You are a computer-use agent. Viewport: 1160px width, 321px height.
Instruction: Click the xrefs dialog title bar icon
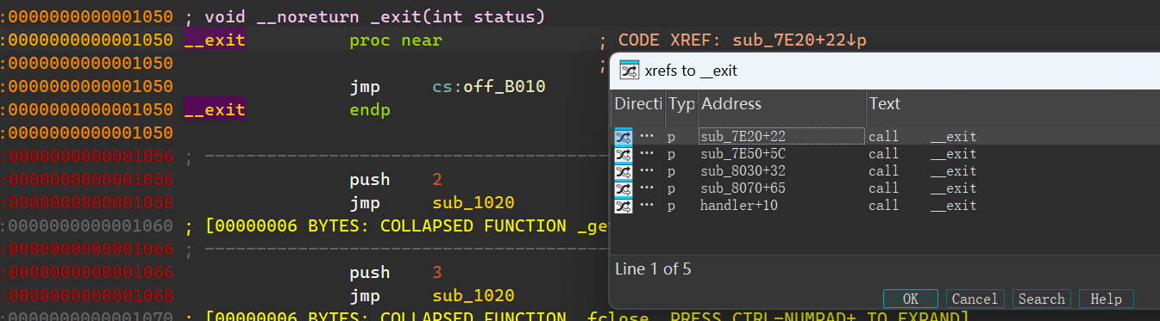pyautogui.click(x=630, y=71)
